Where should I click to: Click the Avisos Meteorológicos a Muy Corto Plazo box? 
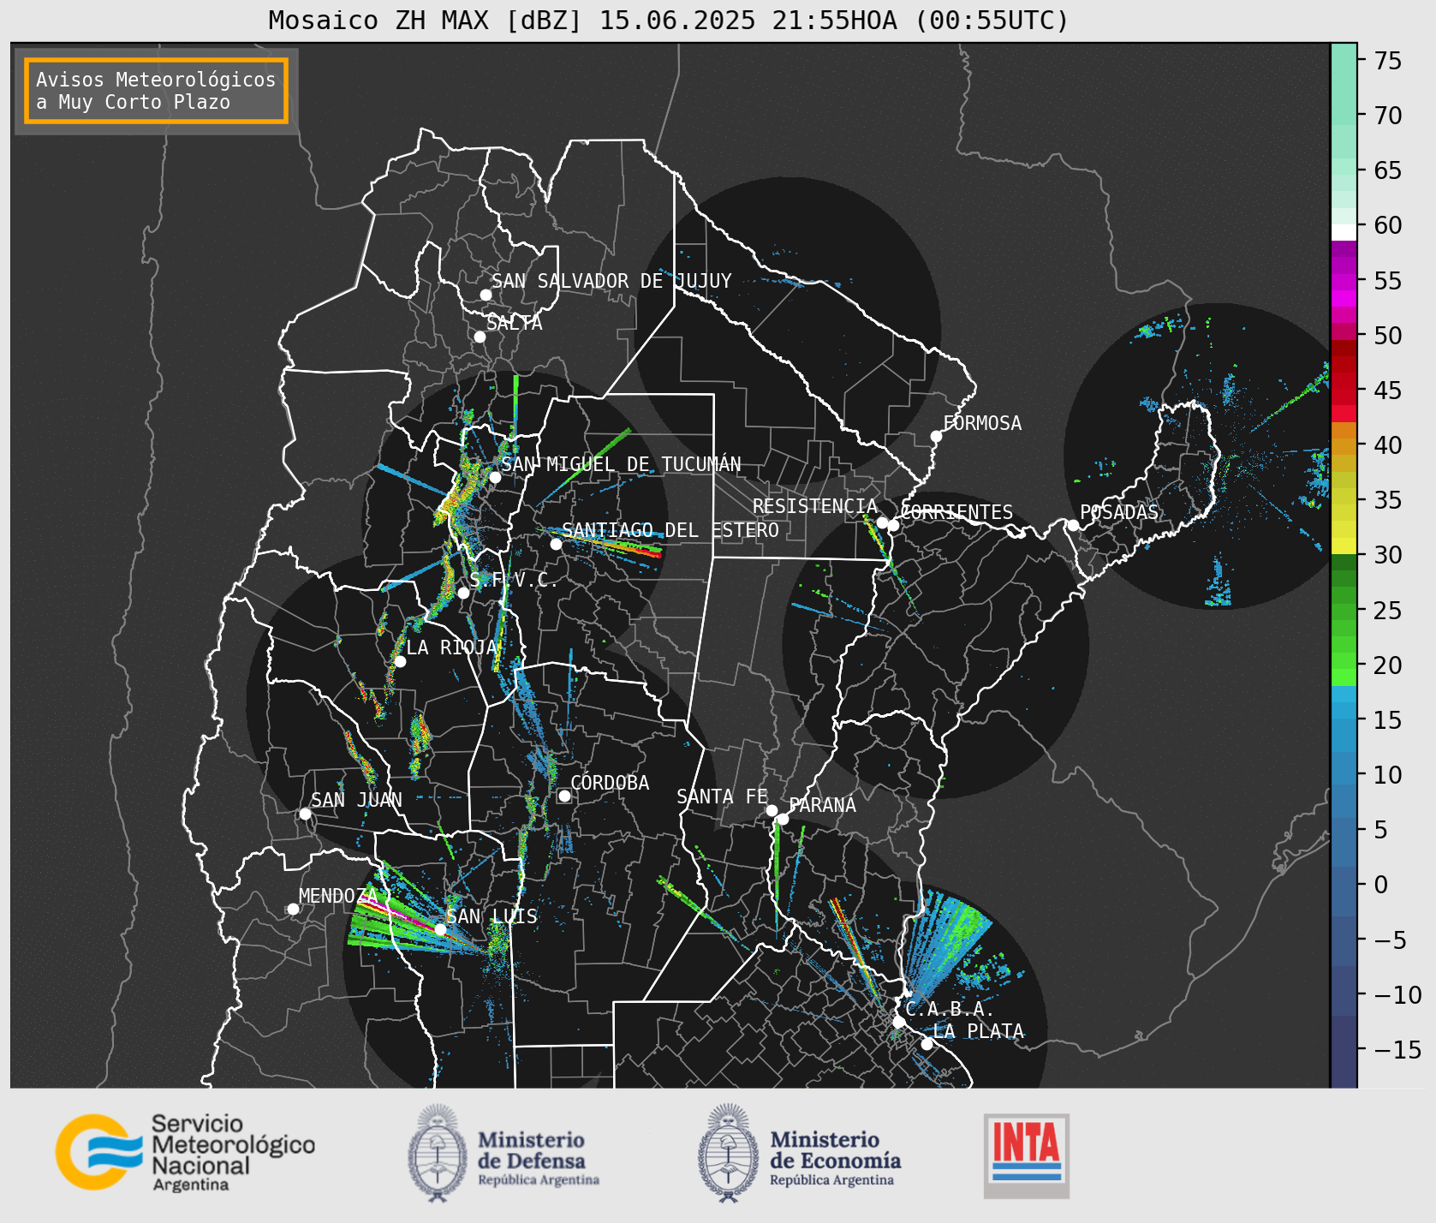[156, 91]
